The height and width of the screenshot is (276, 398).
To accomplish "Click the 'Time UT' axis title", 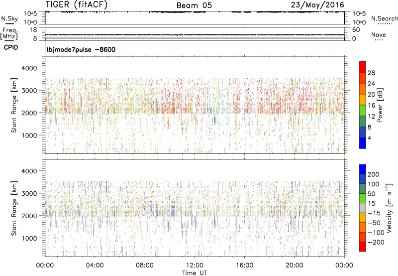I will (x=195, y=273).
